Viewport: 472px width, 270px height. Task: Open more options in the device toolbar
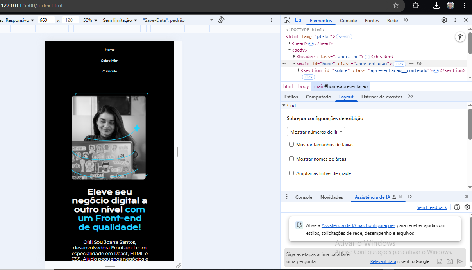pos(272,20)
